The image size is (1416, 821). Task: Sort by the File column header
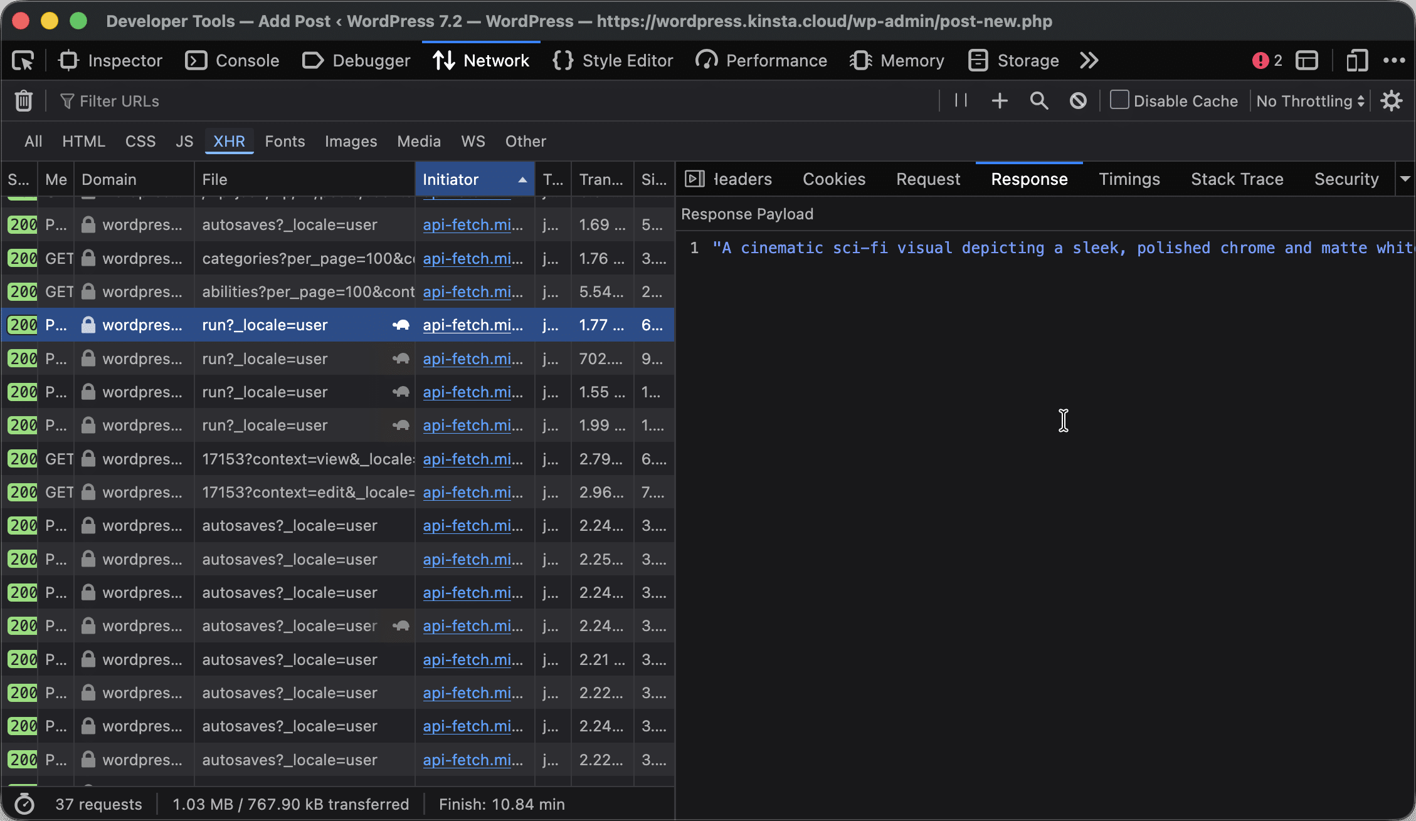coord(305,179)
